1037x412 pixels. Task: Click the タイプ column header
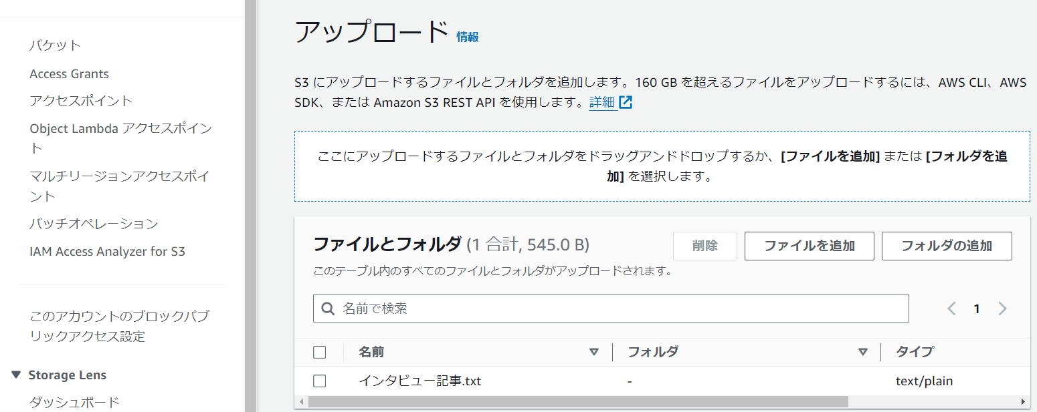click(x=915, y=352)
